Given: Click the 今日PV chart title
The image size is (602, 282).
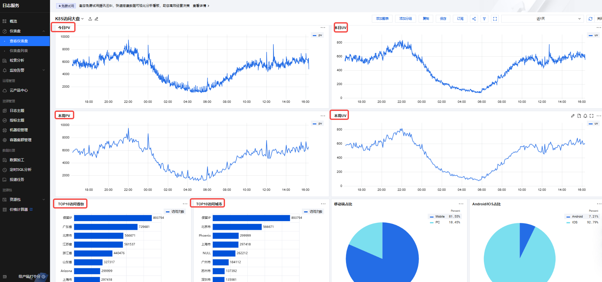Looking at the screenshot, I should [x=64, y=28].
